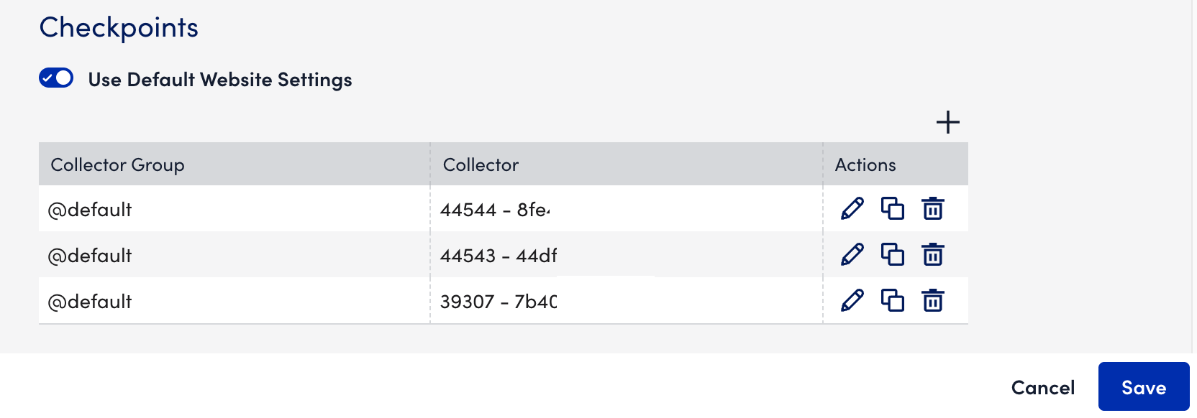Select the 44544 - 8fe collector cell
The height and width of the screenshot is (418, 1197).
(627, 209)
